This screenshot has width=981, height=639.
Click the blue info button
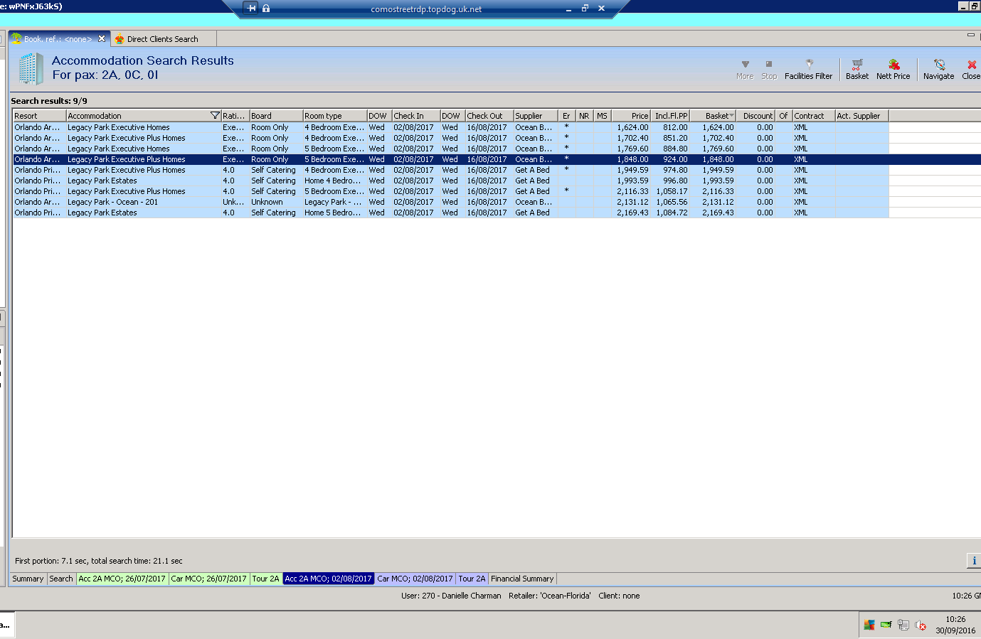click(x=973, y=561)
